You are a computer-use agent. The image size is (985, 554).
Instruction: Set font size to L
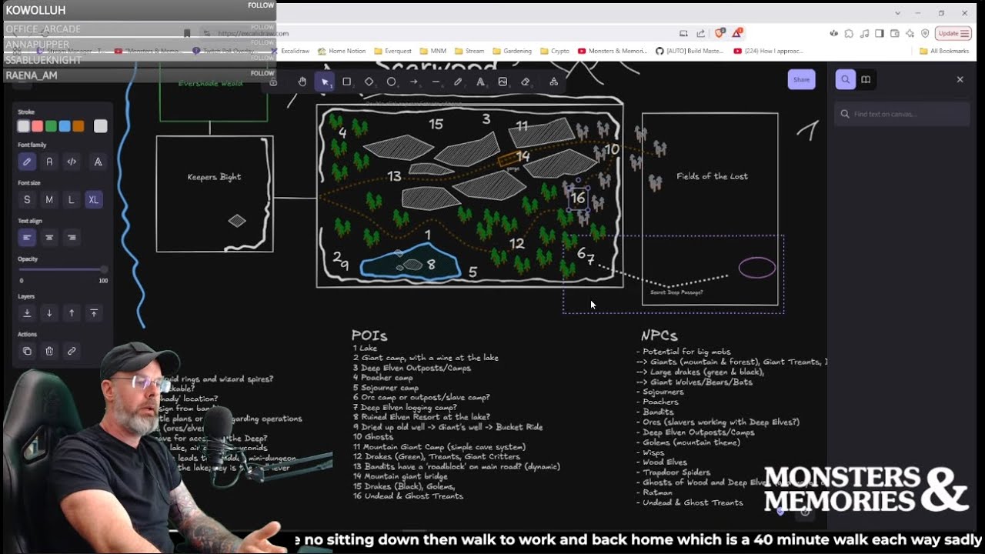click(72, 199)
